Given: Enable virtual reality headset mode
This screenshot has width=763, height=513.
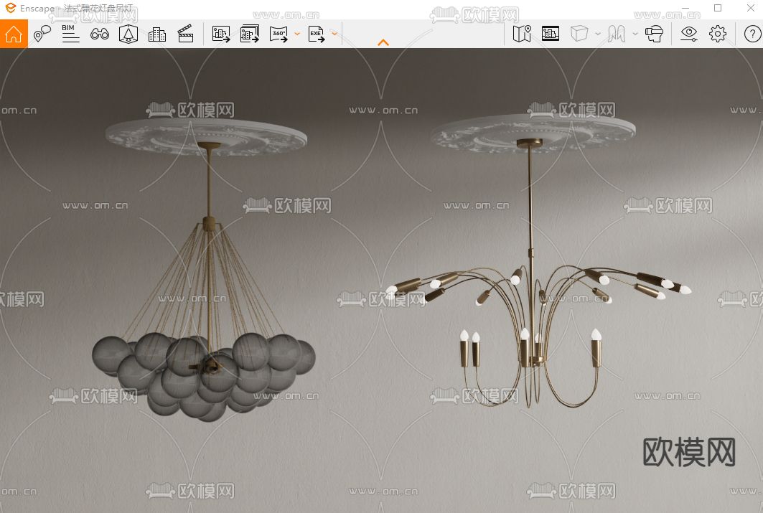Looking at the screenshot, I should [x=654, y=34].
